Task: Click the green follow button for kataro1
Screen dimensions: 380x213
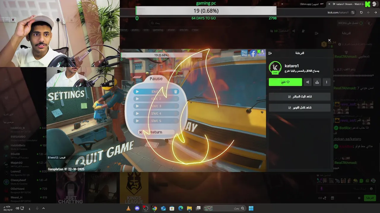Action: click(x=285, y=82)
